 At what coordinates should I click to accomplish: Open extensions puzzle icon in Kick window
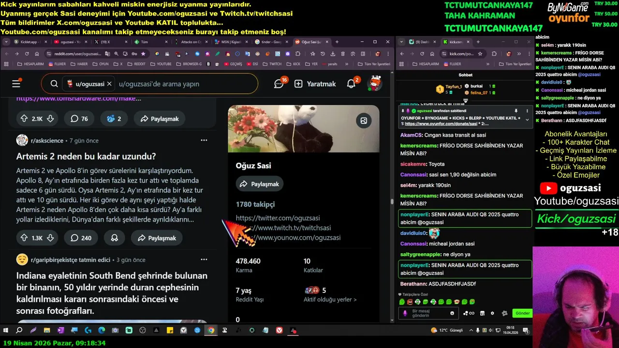[x=494, y=54]
